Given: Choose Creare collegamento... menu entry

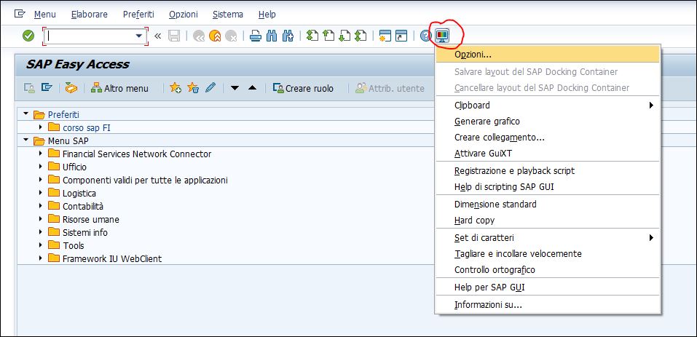Looking at the screenshot, I should tap(548, 137).
